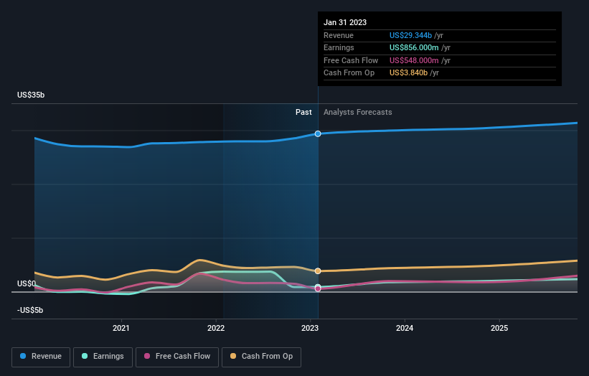Screen dimensions: 589x376
Task: Toggle the Revenue legend button
Action: pos(41,357)
